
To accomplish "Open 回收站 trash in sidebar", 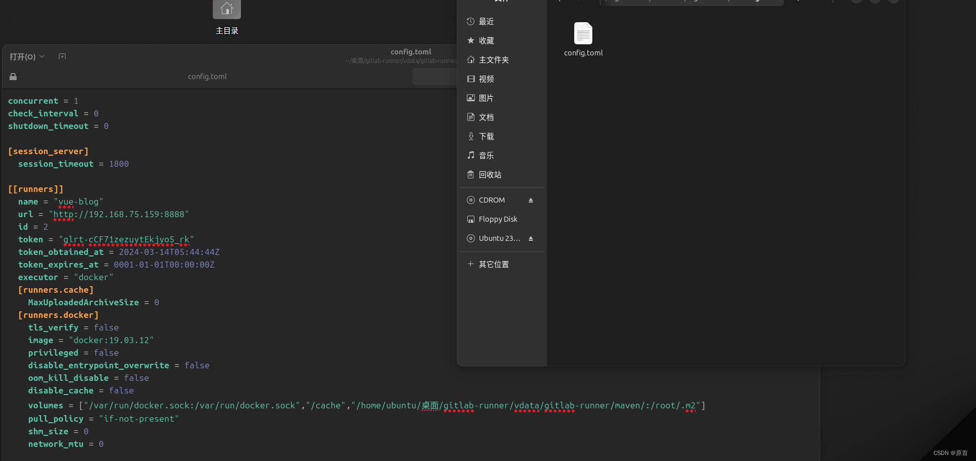I will click(x=502, y=175).
